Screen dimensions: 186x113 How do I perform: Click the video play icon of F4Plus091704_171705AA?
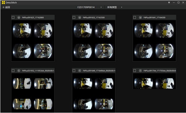(x=140, y=70)
